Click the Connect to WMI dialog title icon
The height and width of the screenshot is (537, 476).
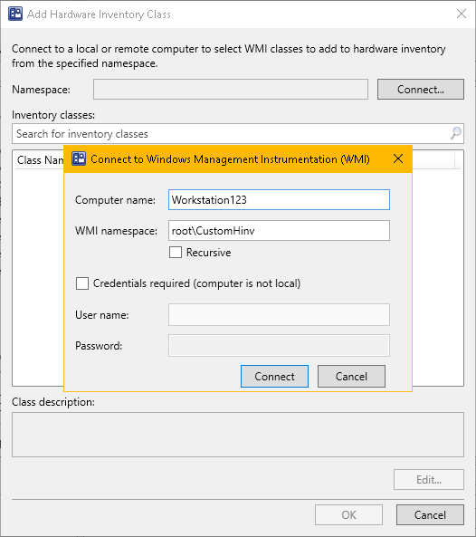79,158
